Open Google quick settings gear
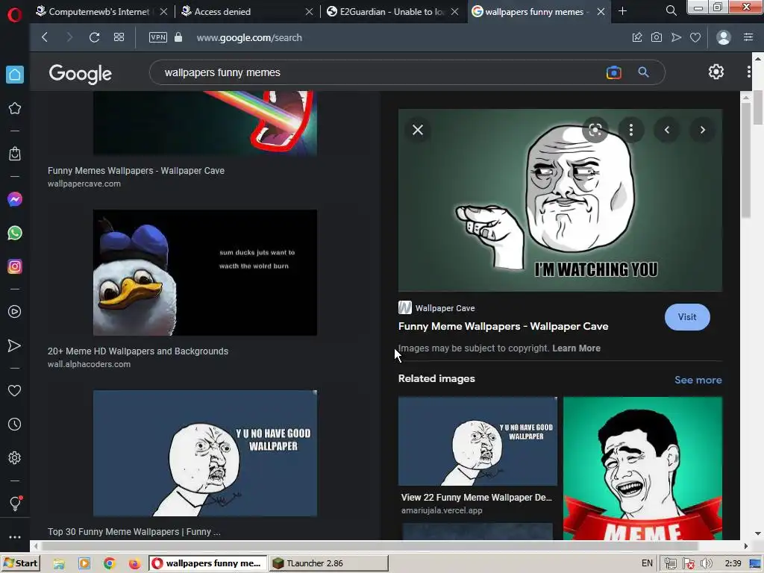 click(716, 72)
